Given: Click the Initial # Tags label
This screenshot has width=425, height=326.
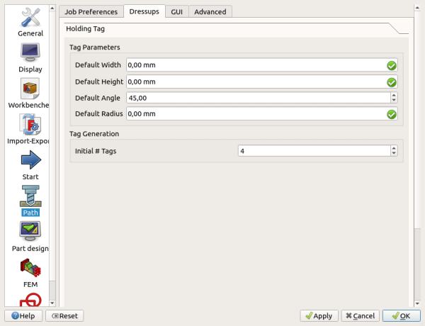Looking at the screenshot, I should (96, 151).
